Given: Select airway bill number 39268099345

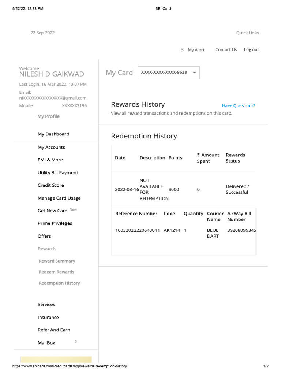Looking at the screenshot, I should (x=241, y=230).
